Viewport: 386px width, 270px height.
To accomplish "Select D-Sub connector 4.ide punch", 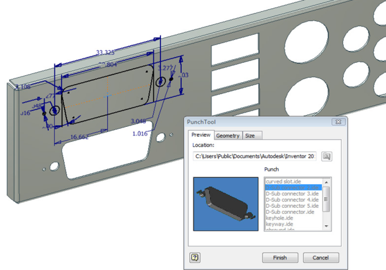I will [x=293, y=200].
